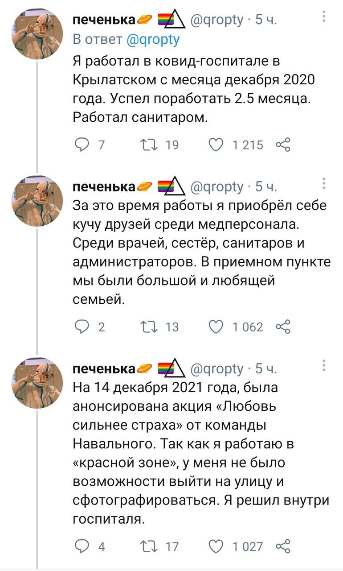
Task: Retweet the tweet with 13 retweets
Action: click(146, 327)
